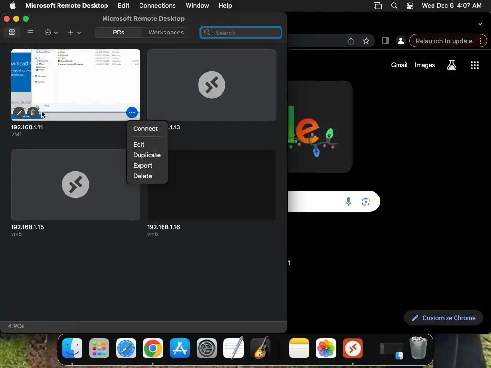The width and height of the screenshot is (491, 368).
Task: Click the blue three-dot button on VM1
Action: coord(132,112)
